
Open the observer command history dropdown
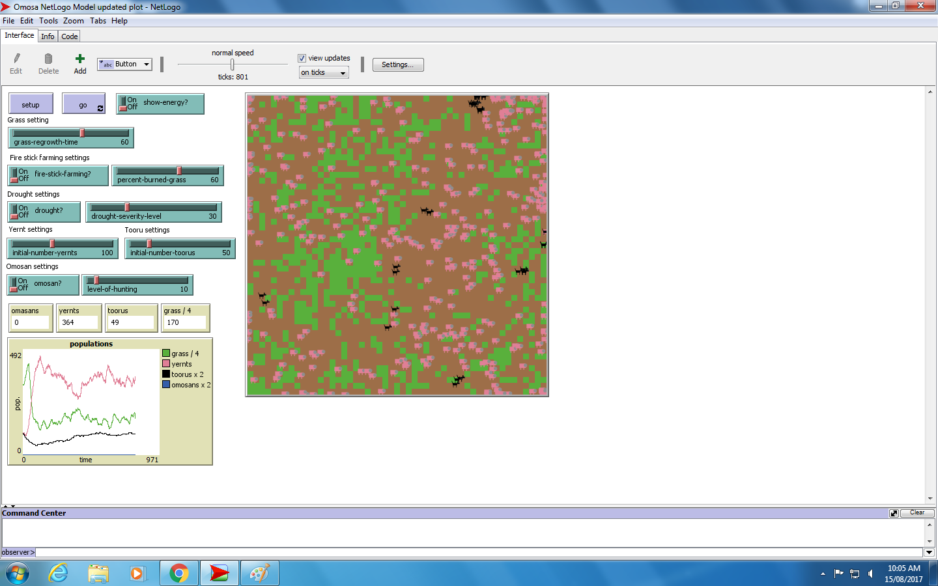930,552
